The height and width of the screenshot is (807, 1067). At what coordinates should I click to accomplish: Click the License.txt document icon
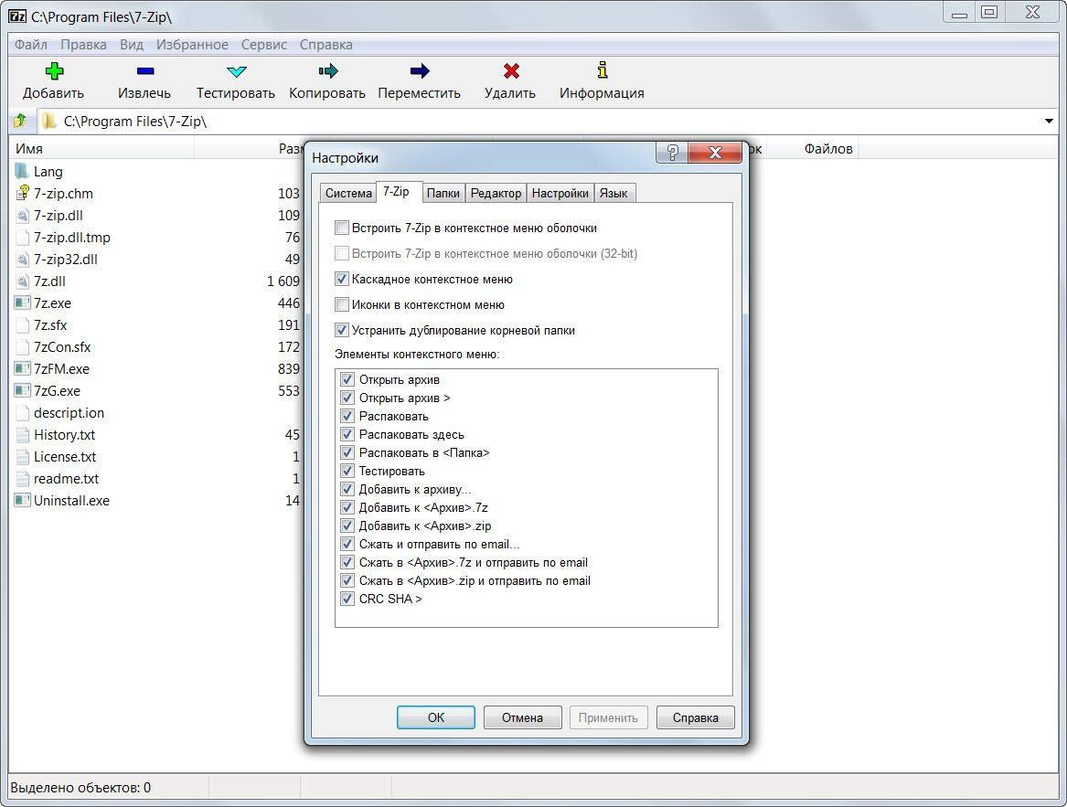pyautogui.click(x=22, y=457)
